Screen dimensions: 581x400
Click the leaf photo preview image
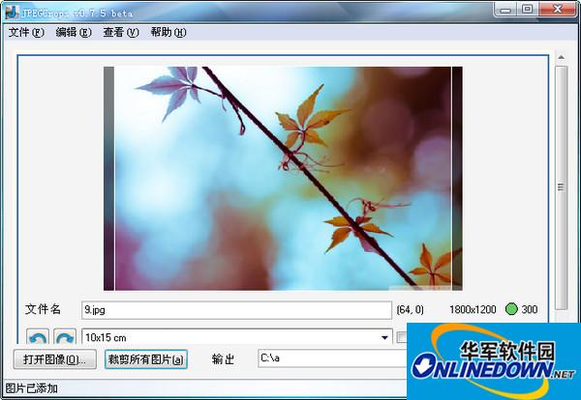283,179
